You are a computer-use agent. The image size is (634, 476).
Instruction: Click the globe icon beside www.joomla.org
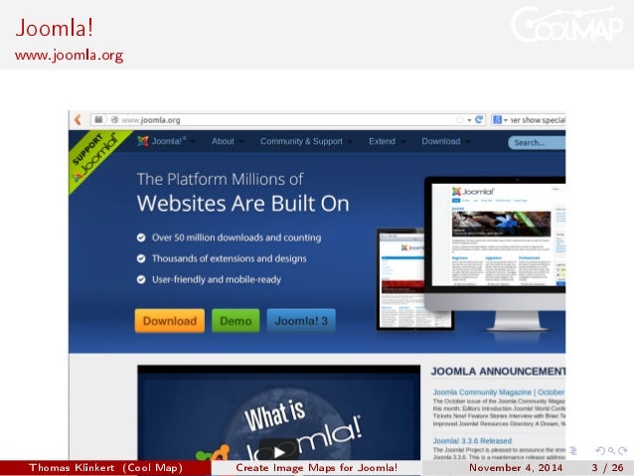[115, 119]
